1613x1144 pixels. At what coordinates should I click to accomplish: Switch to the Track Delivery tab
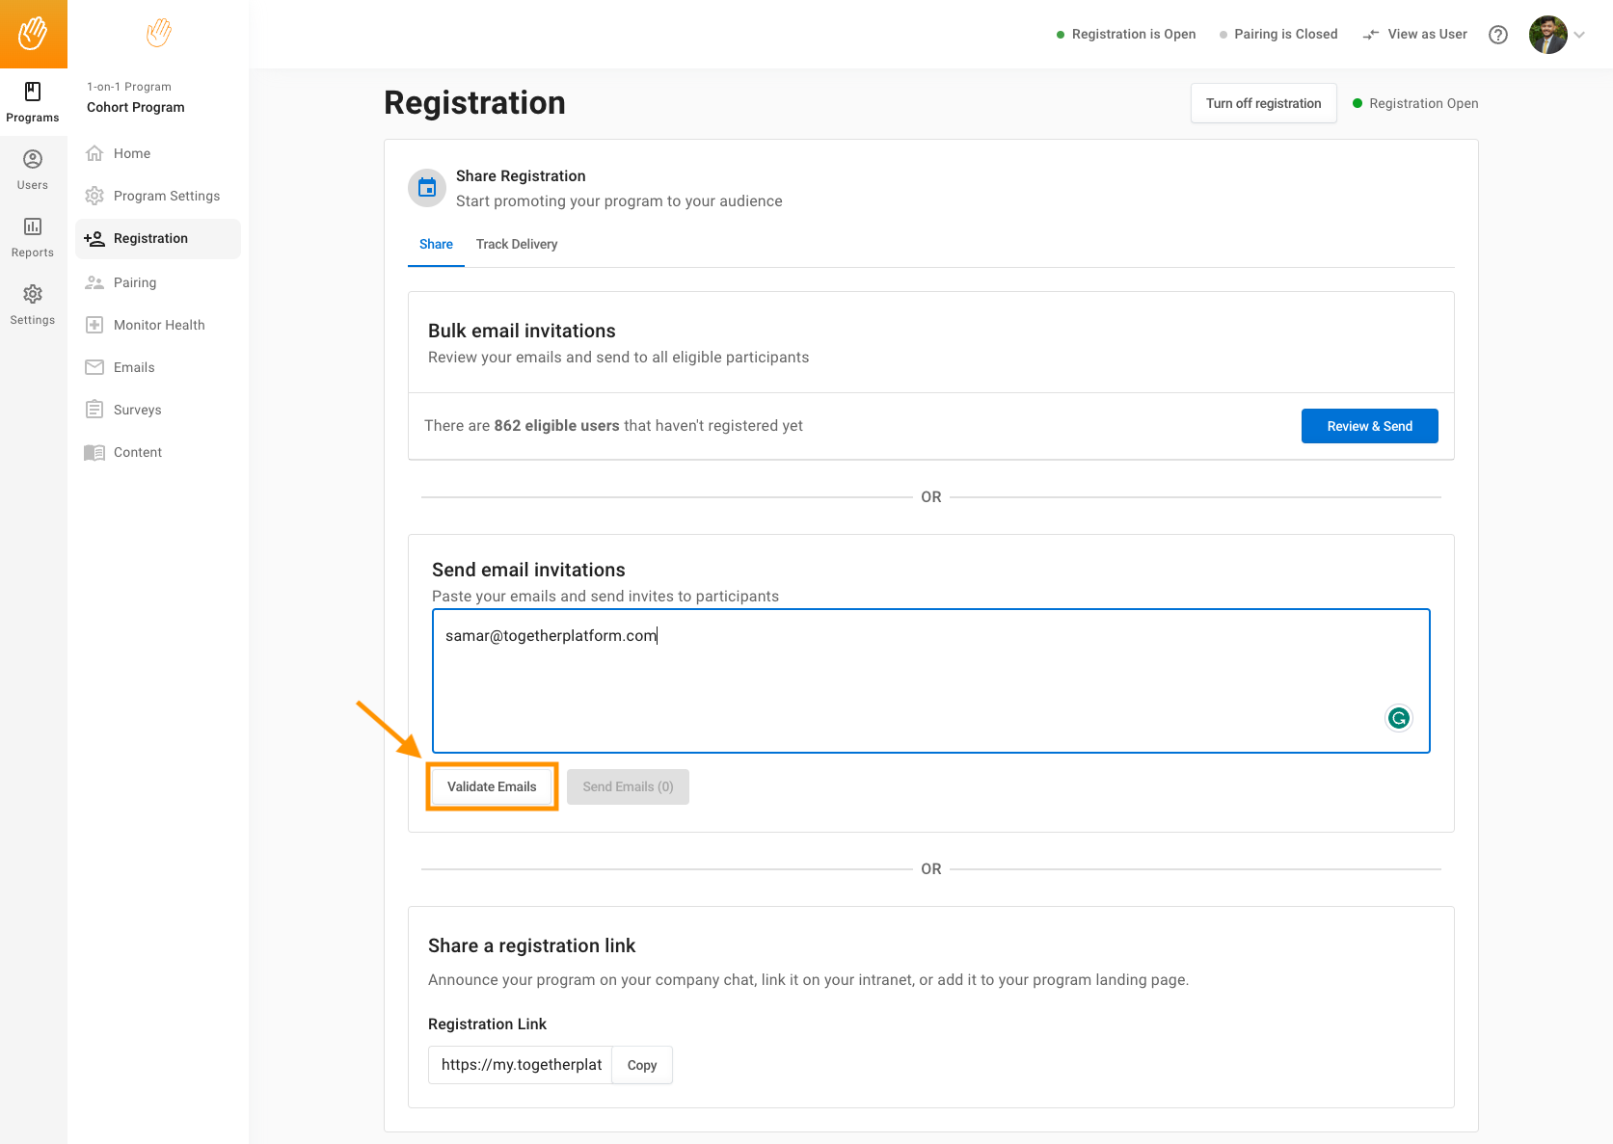(x=517, y=245)
